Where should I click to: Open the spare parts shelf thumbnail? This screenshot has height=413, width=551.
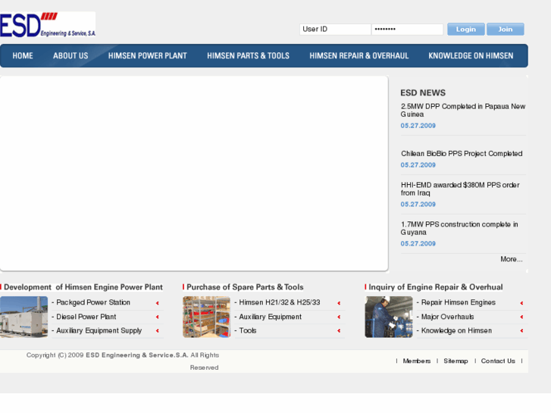pyautogui.click(x=206, y=317)
